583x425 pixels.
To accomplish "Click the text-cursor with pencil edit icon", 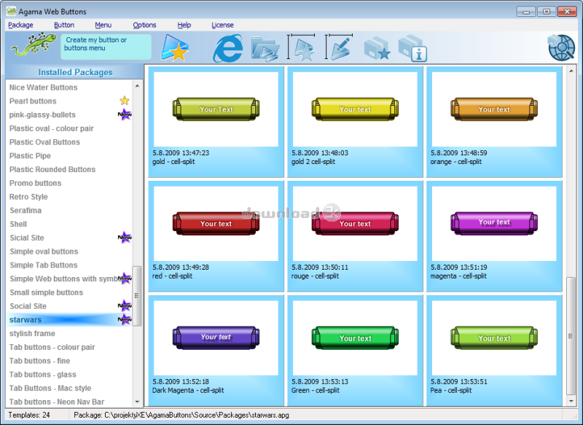I will 339,47.
